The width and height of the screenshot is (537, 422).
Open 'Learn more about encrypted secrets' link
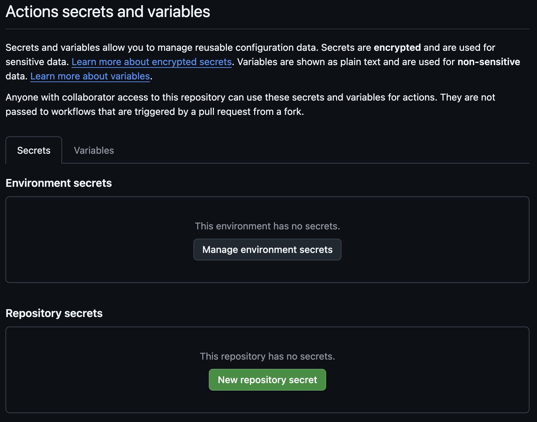tap(151, 62)
